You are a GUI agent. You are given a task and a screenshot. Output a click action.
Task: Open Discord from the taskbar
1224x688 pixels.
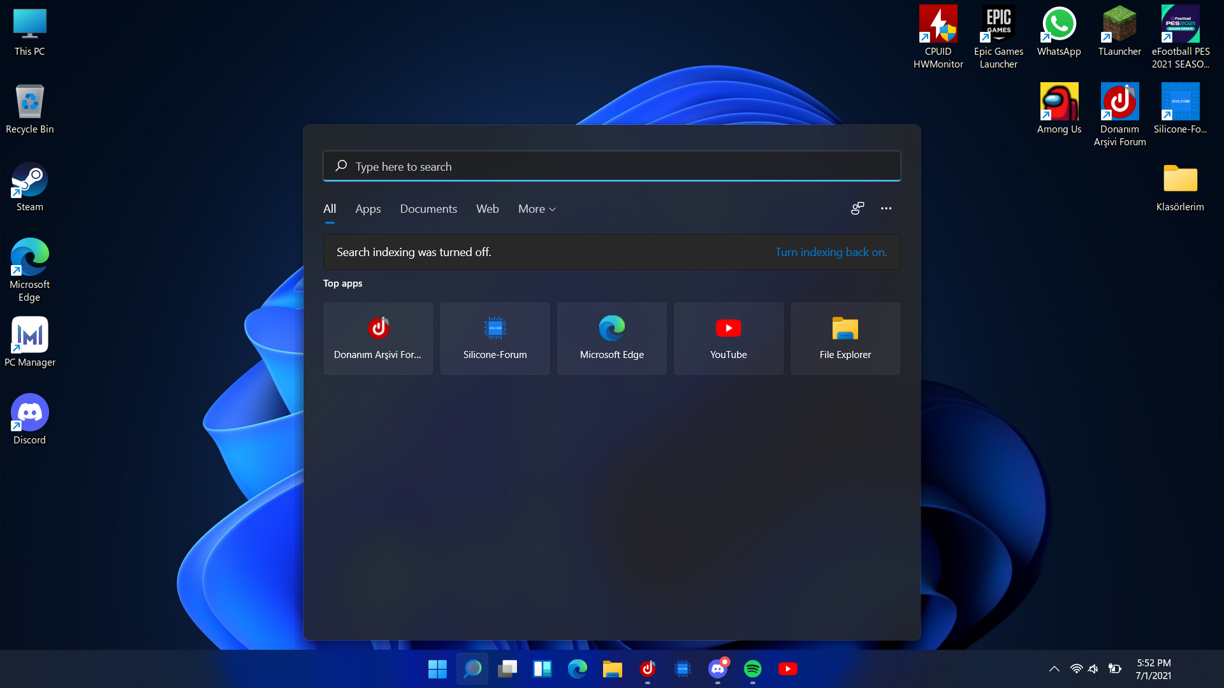(x=718, y=669)
